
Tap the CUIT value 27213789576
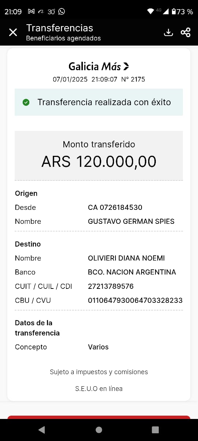111,286
